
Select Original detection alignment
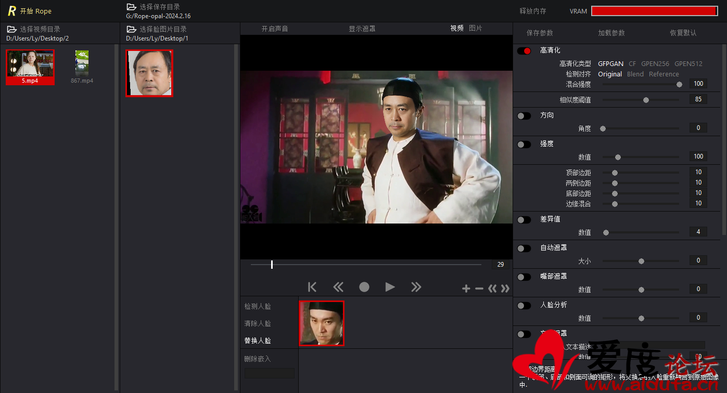click(610, 74)
